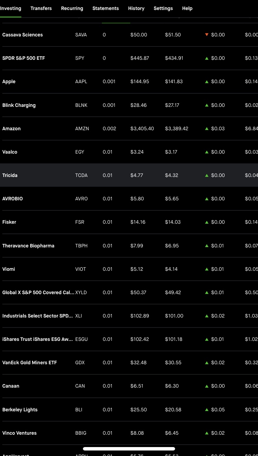The width and height of the screenshot is (258, 456).
Task: Click the red down arrow in Cassava Sciences row
Action: (207, 35)
